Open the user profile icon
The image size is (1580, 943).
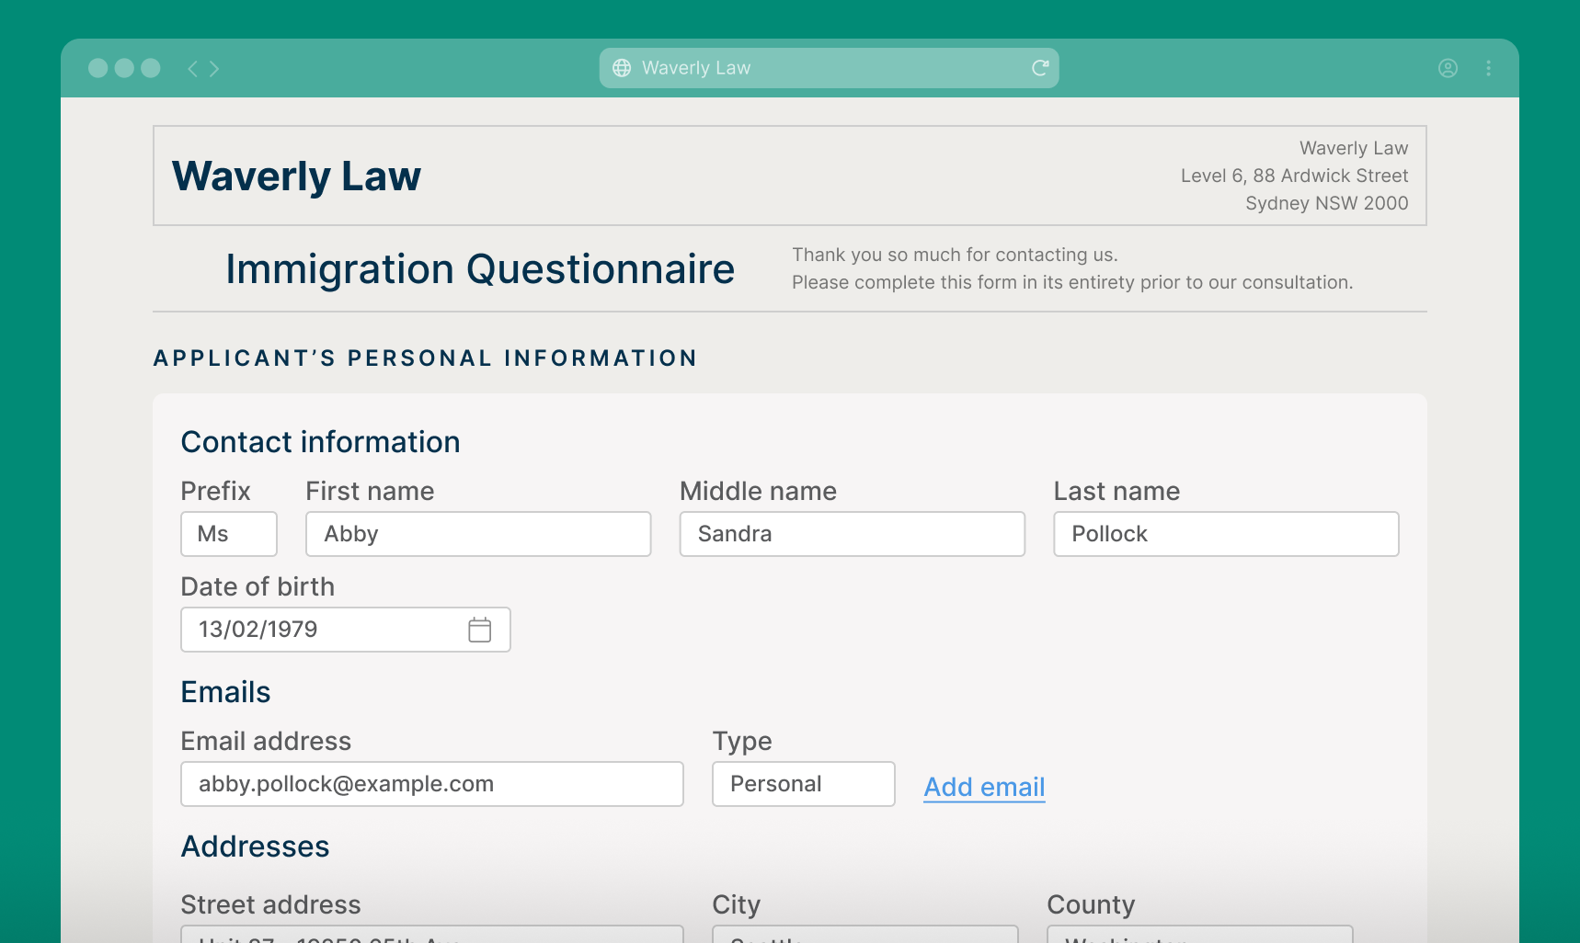(1448, 68)
